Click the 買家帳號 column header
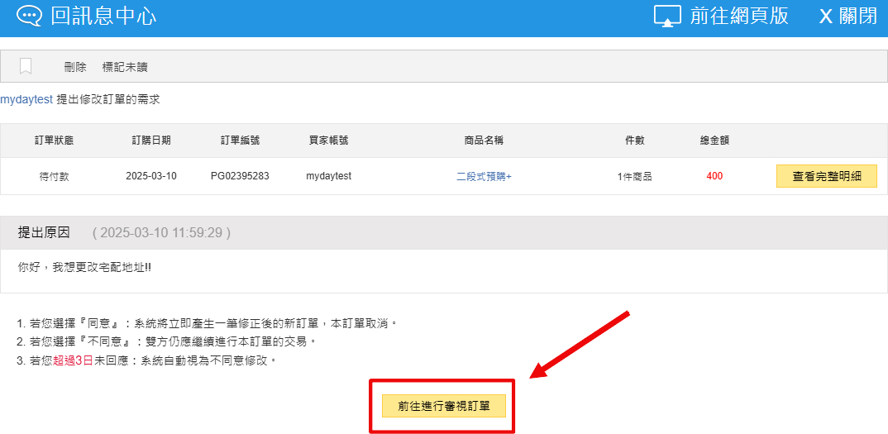The image size is (888, 434). (328, 141)
